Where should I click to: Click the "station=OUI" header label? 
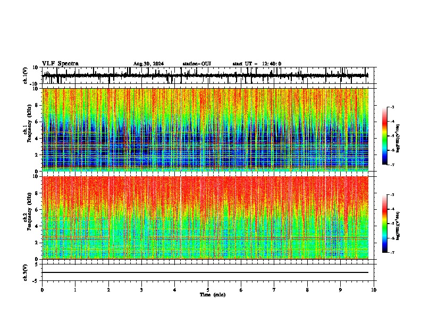click(197, 64)
